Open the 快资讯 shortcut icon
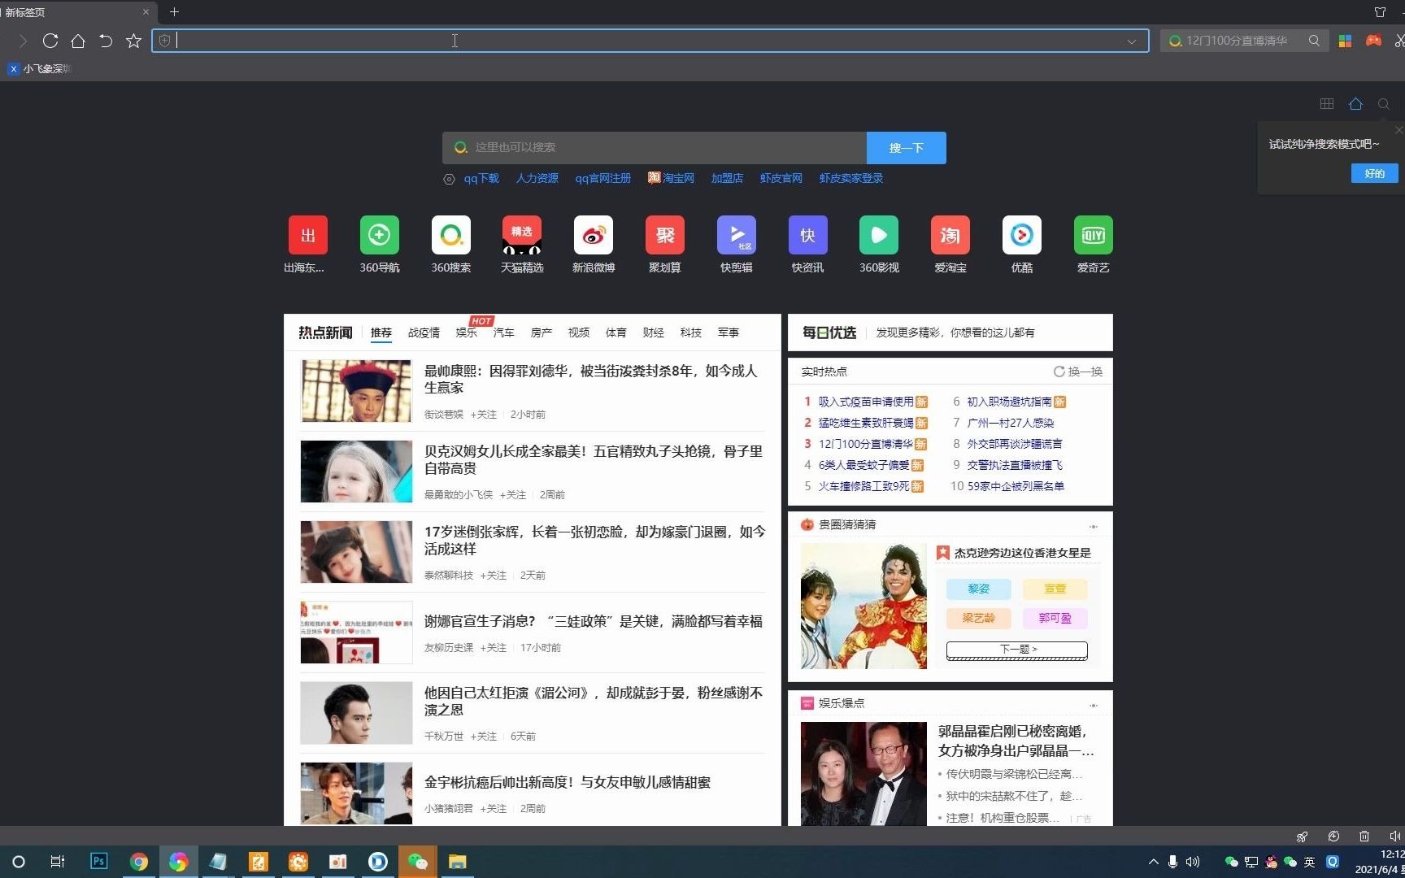The width and height of the screenshot is (1405, 878). 808,236
